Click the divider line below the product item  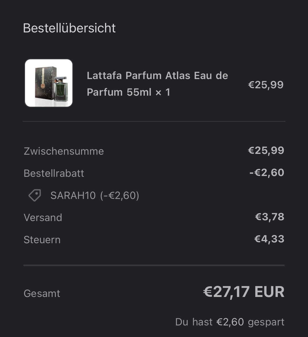click(154, 121)
